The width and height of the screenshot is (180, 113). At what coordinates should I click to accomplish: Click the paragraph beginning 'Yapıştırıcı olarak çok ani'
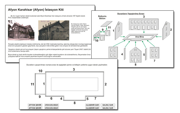click(x=49, y=50)
